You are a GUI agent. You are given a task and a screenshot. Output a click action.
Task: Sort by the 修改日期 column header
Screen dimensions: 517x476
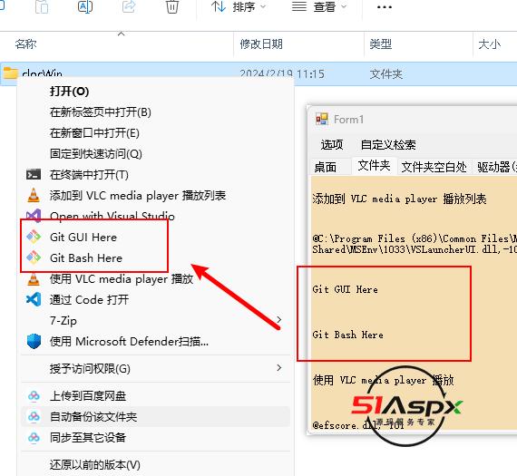coord(261,44)
